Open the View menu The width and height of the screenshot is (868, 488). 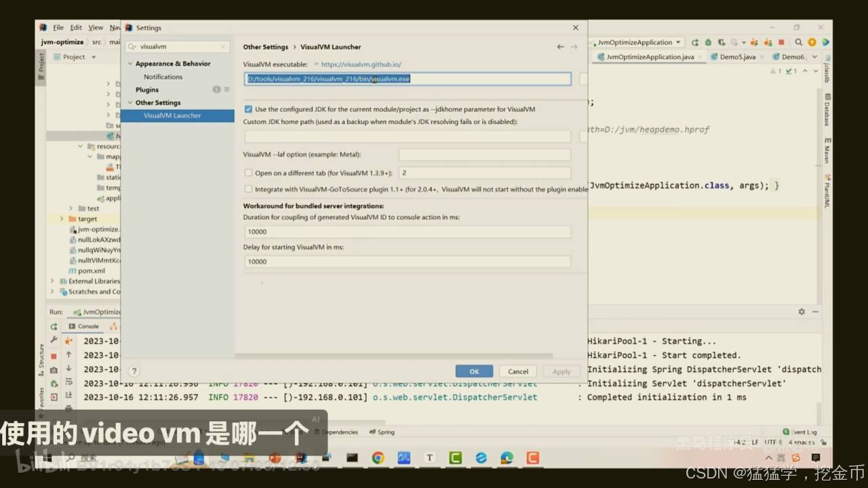(x=94, y=27)
